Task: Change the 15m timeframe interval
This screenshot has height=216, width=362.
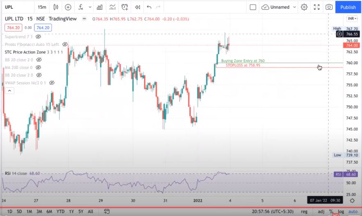Action: [x=42, y=7]
